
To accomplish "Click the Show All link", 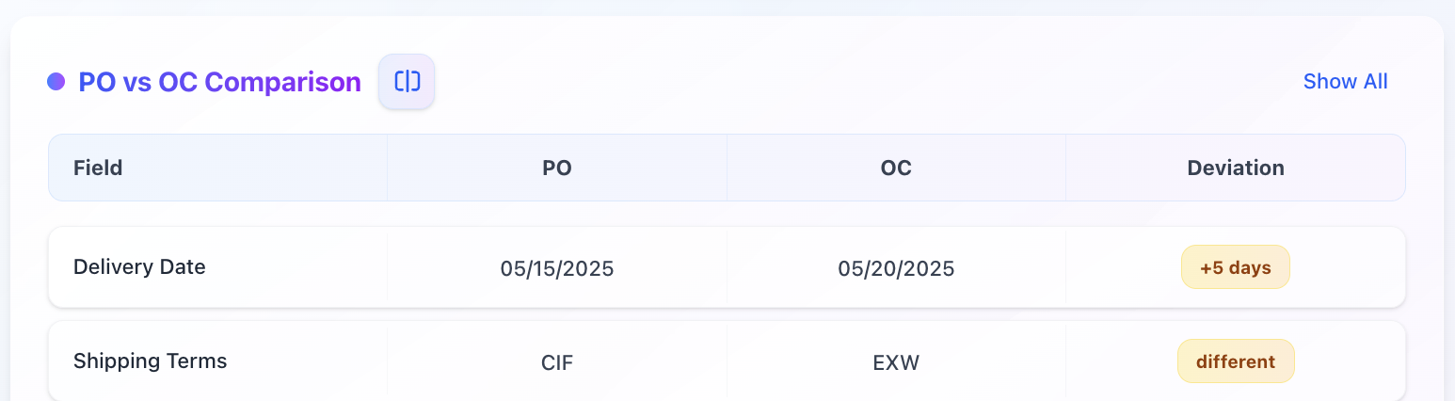I will 1345,82.
